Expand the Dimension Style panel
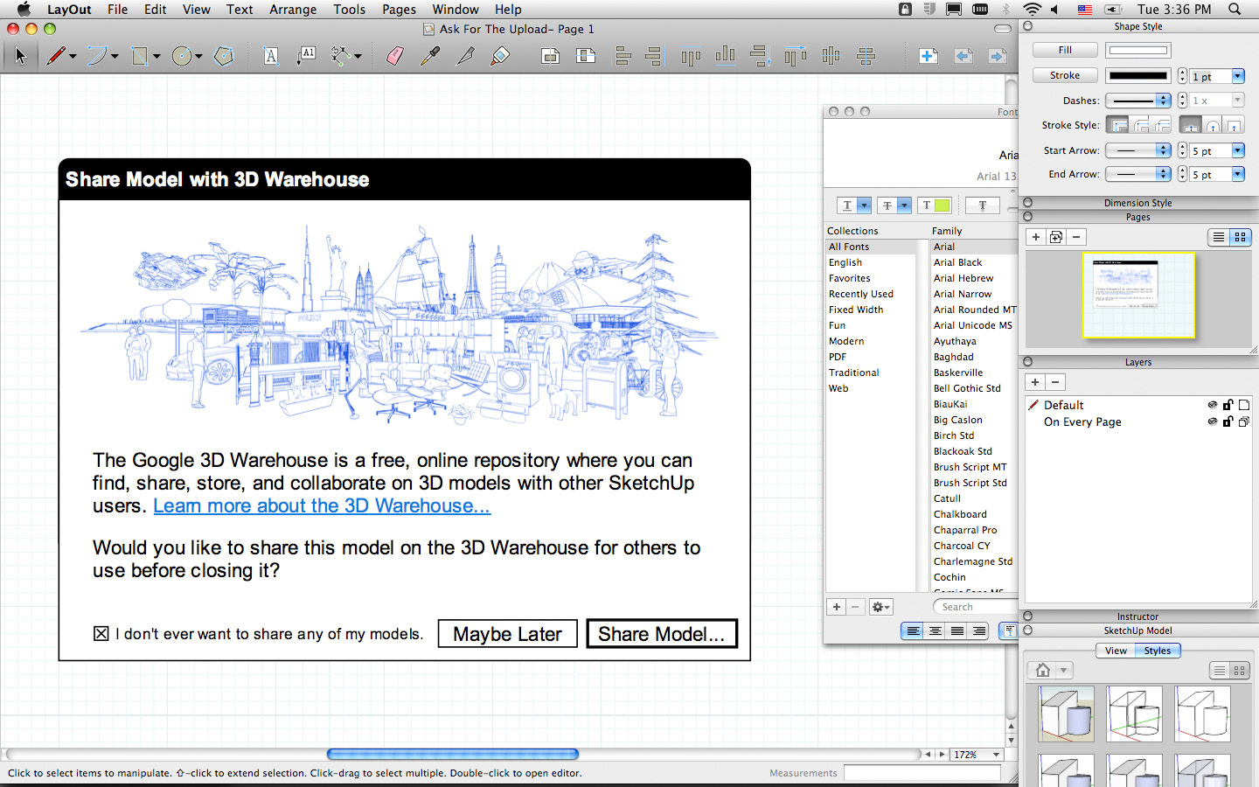This screenshot has height=787, width=1259. pos(1028,203)
